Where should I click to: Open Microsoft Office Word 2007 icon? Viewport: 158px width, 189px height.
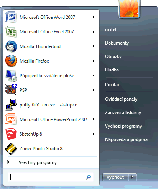(x=11, y=17)
